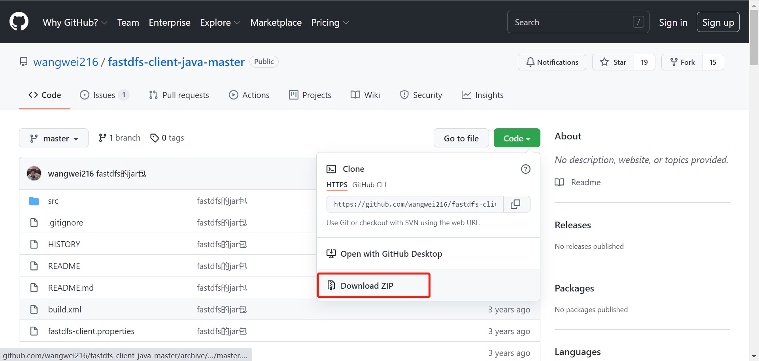Select the GitHub CLI clone tab

pyautogui.click(x=369, y=185)
